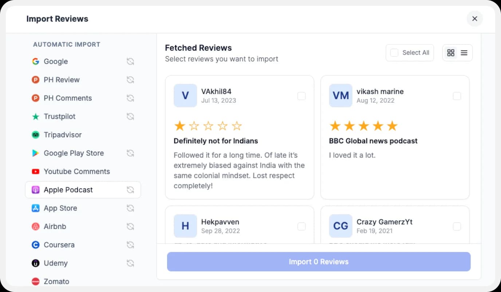Image resolution: width=501 pixels, height=292 pixels.
Task: Click the Tripadvisor icon
Action: [35, 135]
